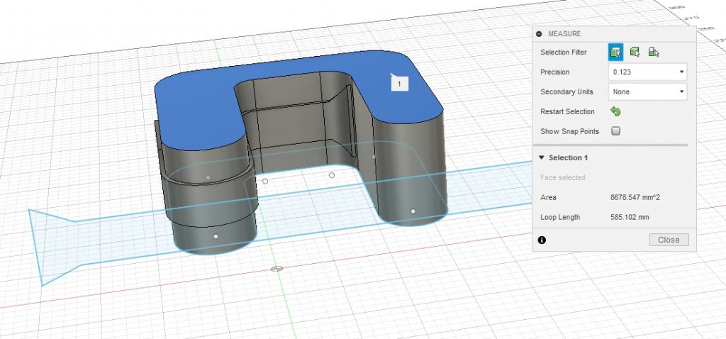
Task: Click the Loop Length value 585.102 mm
Action: coord(630,217)
